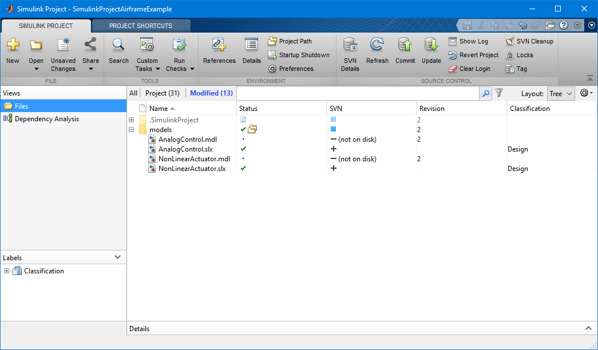Open the Share dropdown

[x=90, y=55]
